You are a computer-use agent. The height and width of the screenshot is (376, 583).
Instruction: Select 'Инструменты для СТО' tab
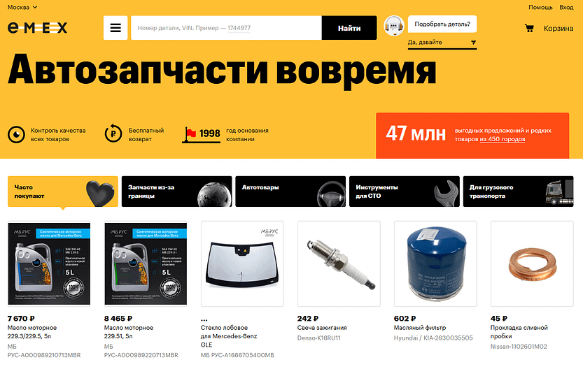(404, 191)
